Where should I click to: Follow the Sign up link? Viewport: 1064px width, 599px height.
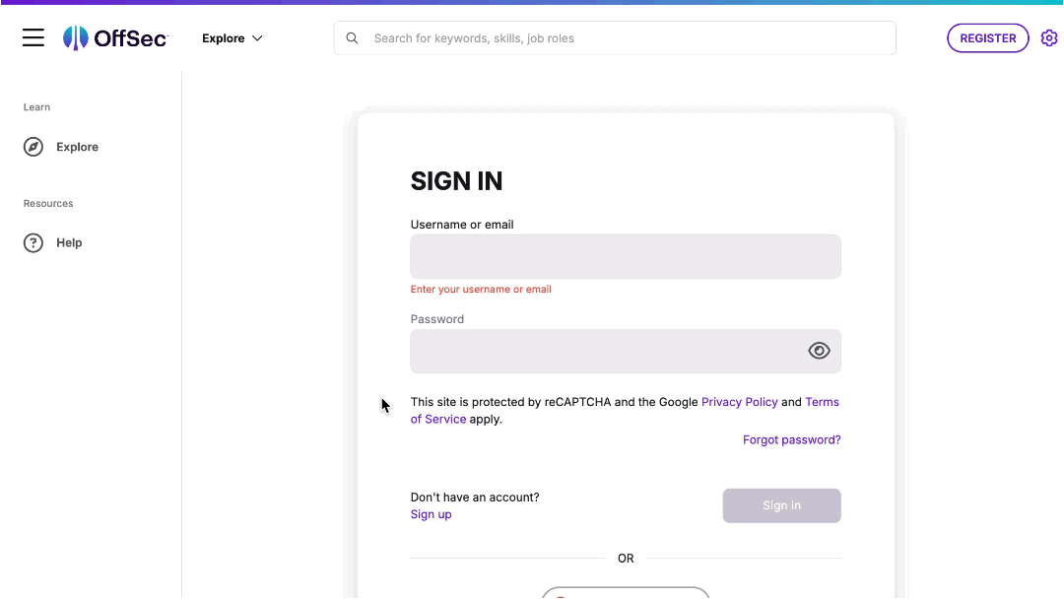[431, 514]
